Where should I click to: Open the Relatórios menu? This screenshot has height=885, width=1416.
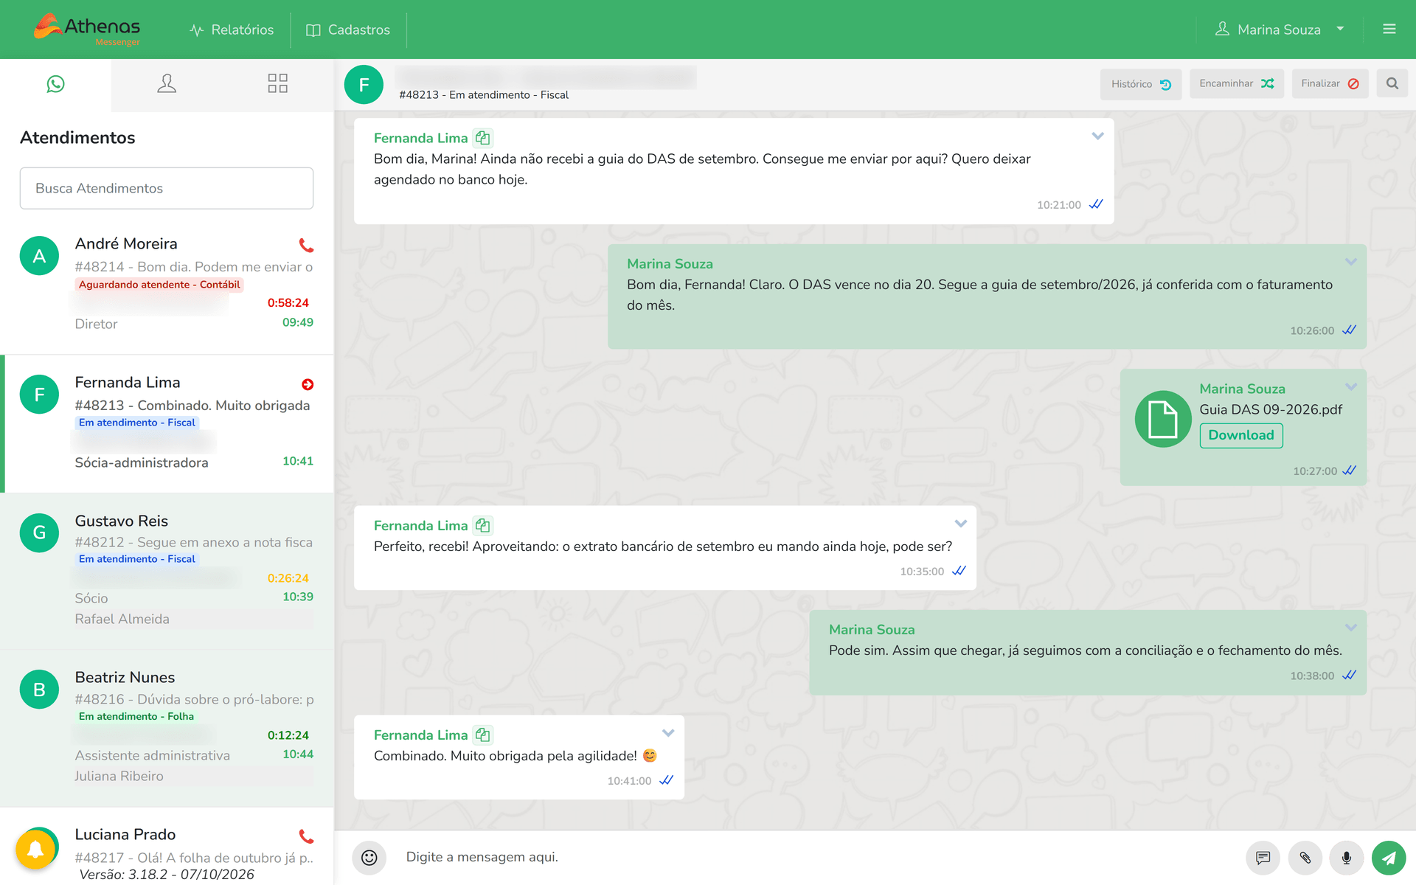[x=232, y=29]
